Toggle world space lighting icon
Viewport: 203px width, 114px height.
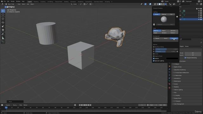[x=154, y=24]
